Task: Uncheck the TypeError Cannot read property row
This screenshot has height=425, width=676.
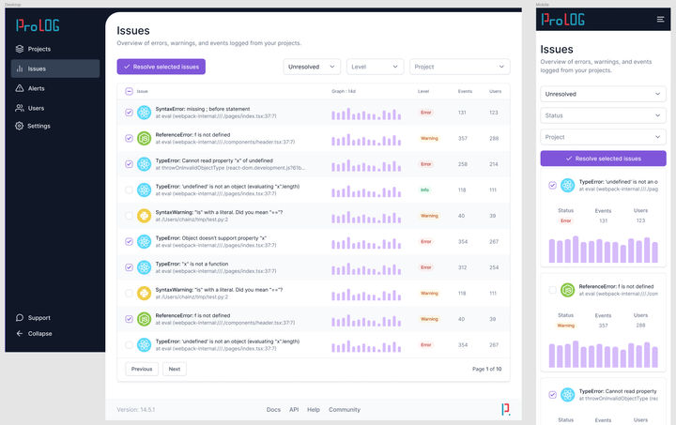Action: click(x=129, y=164)
